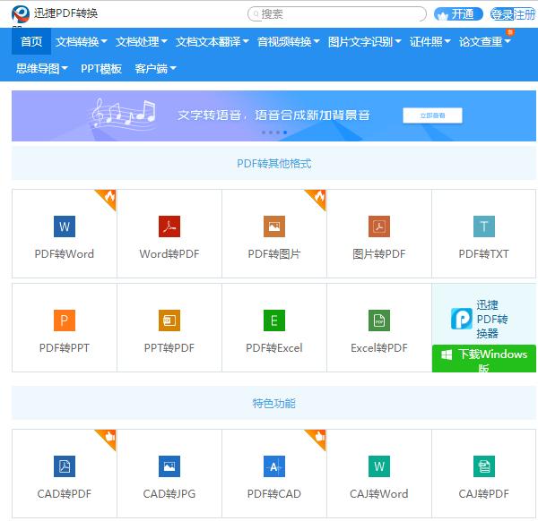Click the 立即查看 banner button
This screenshot has width=538, height=521.
pos(432,115)
